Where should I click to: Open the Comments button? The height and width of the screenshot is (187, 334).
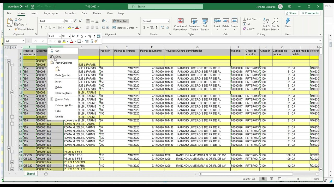(x=310, y=13)
